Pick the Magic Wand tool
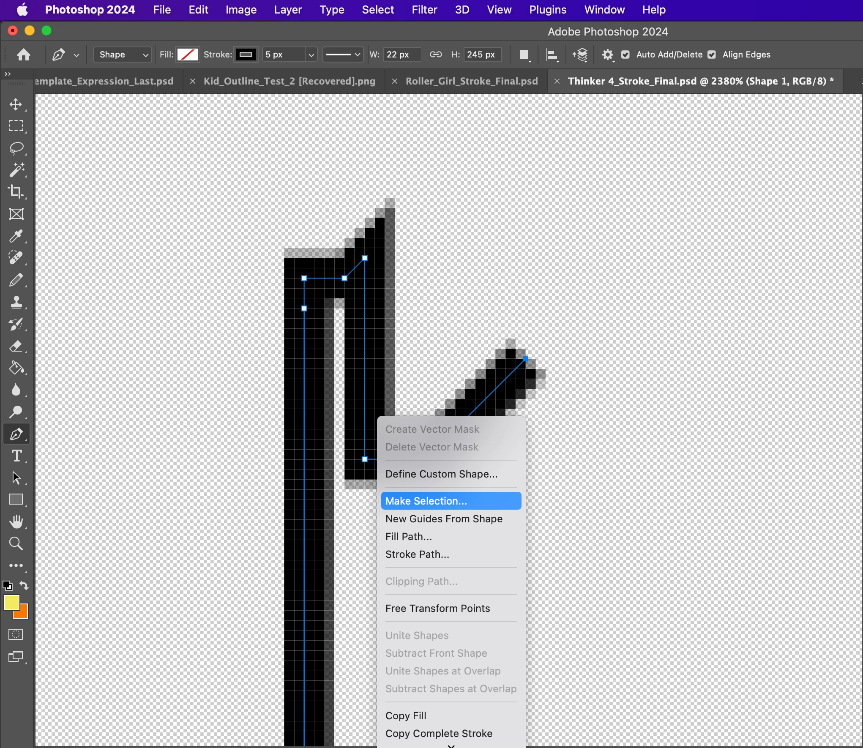Image resolution: width=863 pixels, height=748 pixels. (x=16, y=170)
